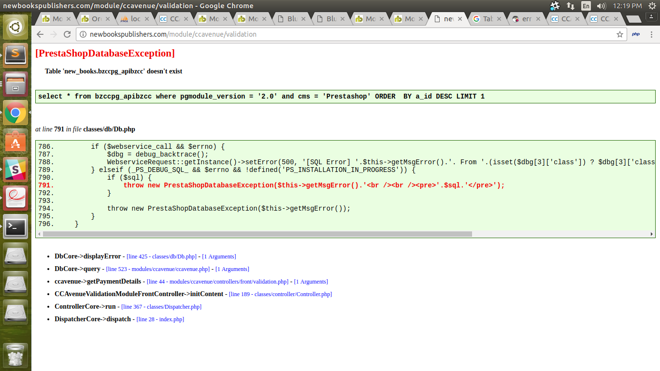Image resolution: width=660 pixels, height=371 pixels.
Task: Switch to Slack from the launcher
Action: (x=15, y=170)
